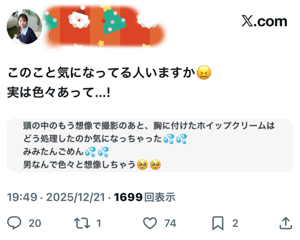Click the repost arrows icon

click(x=82, y=223)
